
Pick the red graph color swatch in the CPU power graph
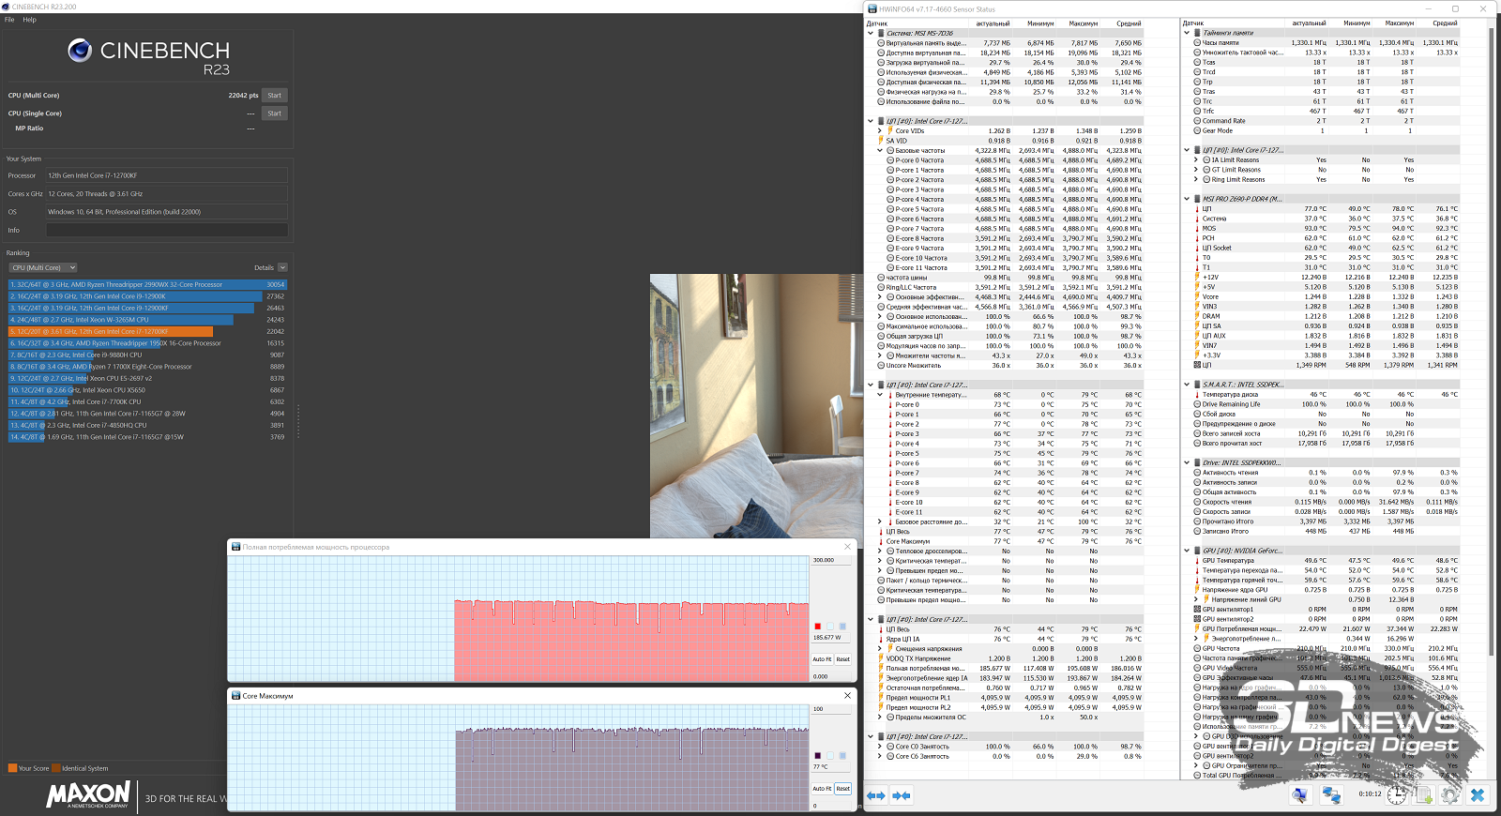pyautogui.click(x=817, y=627)
